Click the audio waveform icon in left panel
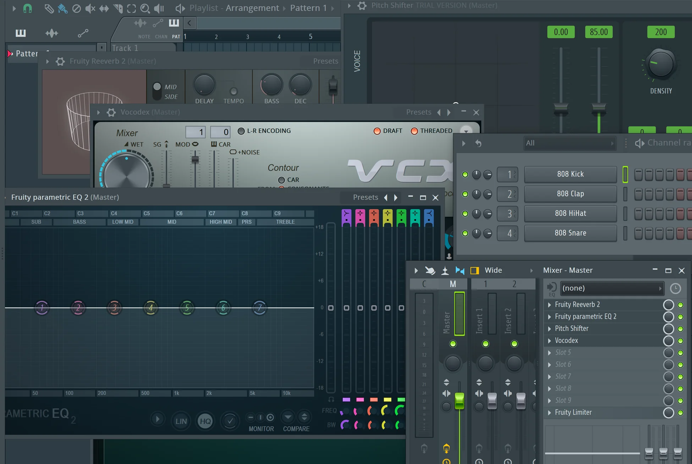 coord(52,33)
